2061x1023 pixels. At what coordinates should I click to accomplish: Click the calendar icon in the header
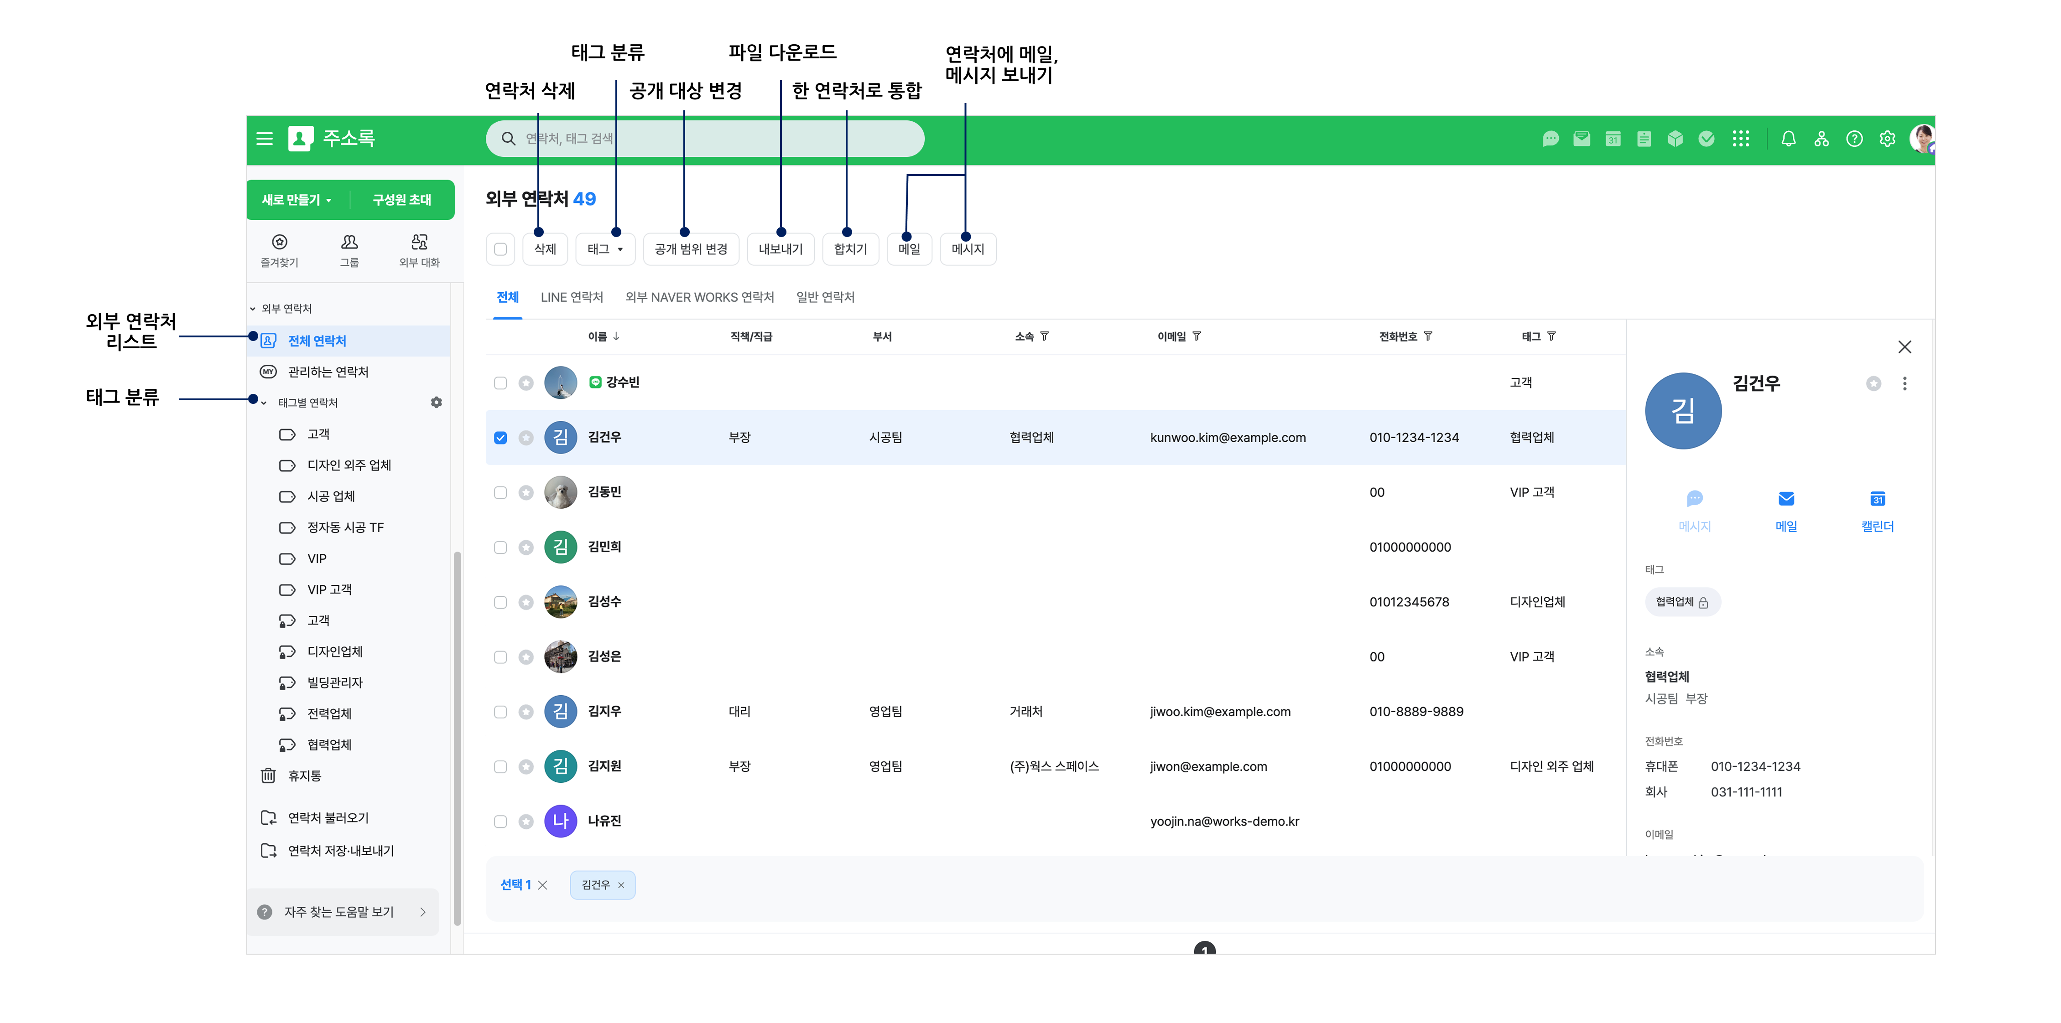tap(1613, 139)
